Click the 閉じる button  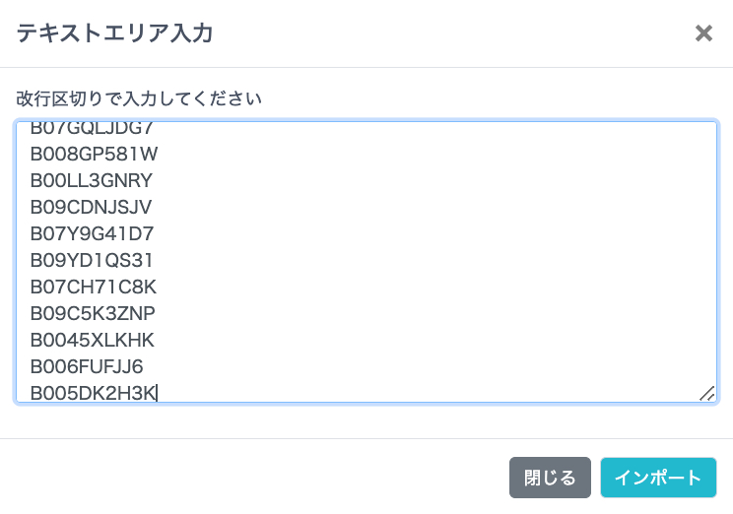point(550,478)
